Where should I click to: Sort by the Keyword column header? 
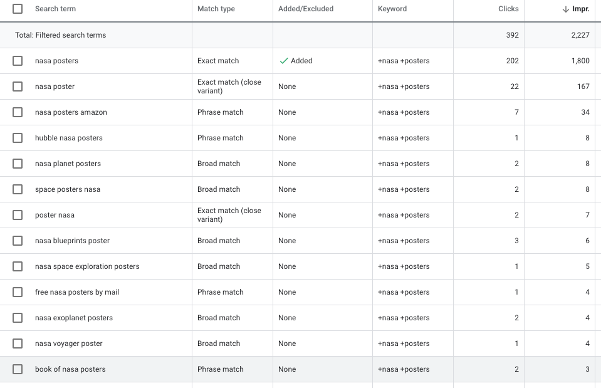click(392, 9)
